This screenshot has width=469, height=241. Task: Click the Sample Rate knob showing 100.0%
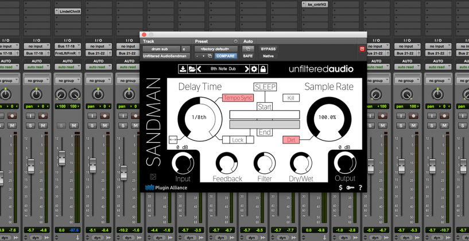coord(329,118)
